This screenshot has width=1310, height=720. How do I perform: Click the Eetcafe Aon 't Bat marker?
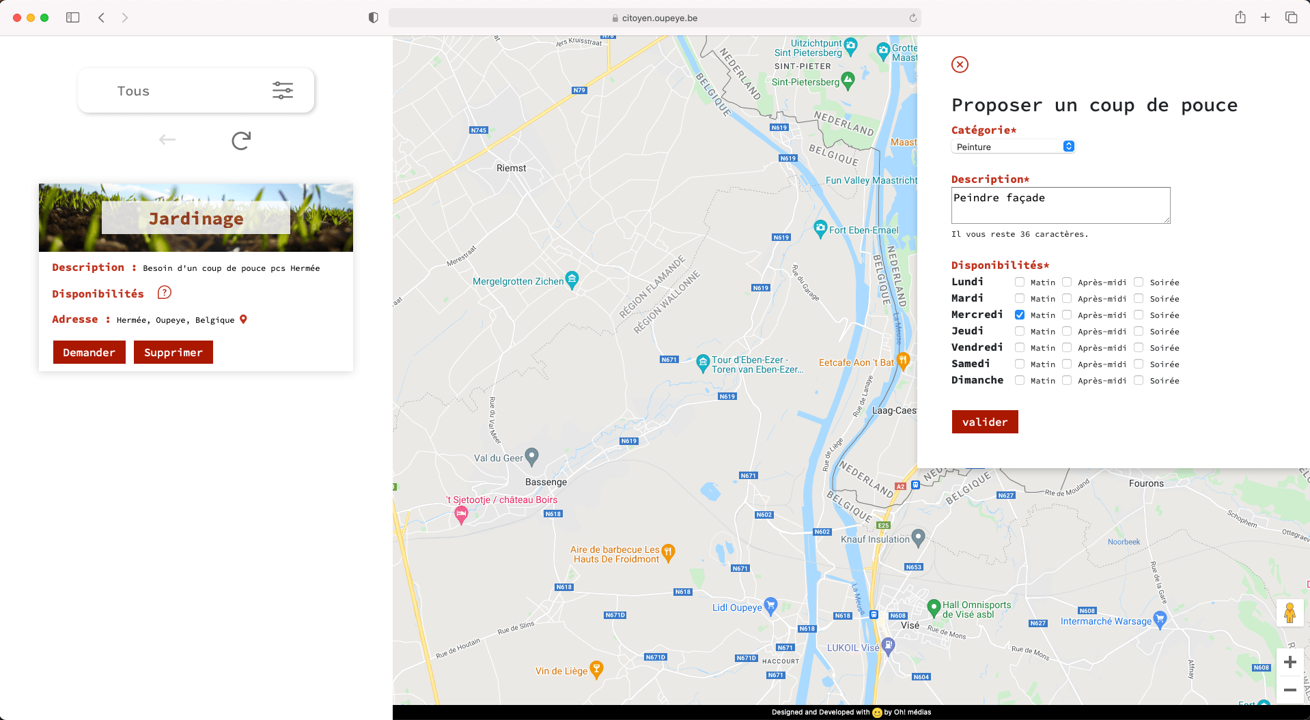(x=903, y=361)
